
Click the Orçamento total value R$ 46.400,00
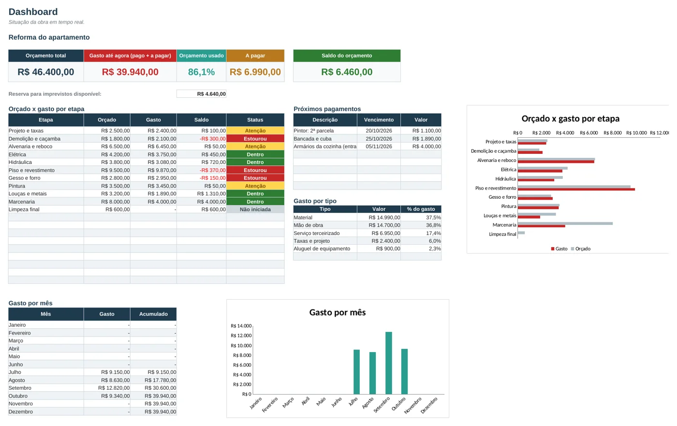click(x=46, y=72)
